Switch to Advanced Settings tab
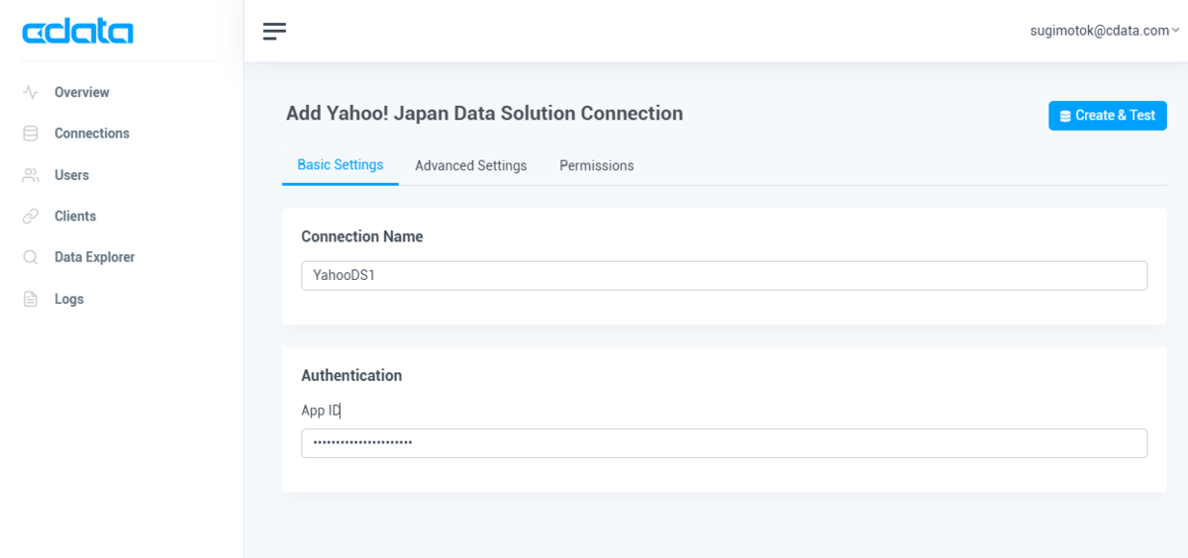This screenshot has height=558, width=1188. click(x=471, y=165)
